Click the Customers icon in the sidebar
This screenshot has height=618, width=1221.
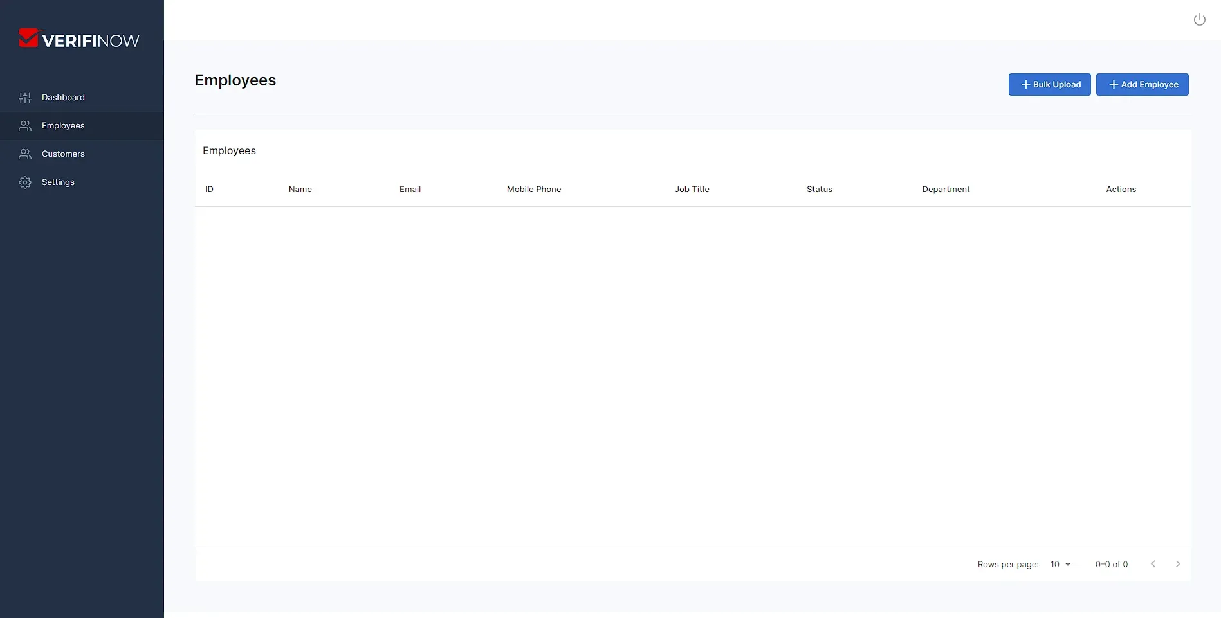tap(24, 154)
